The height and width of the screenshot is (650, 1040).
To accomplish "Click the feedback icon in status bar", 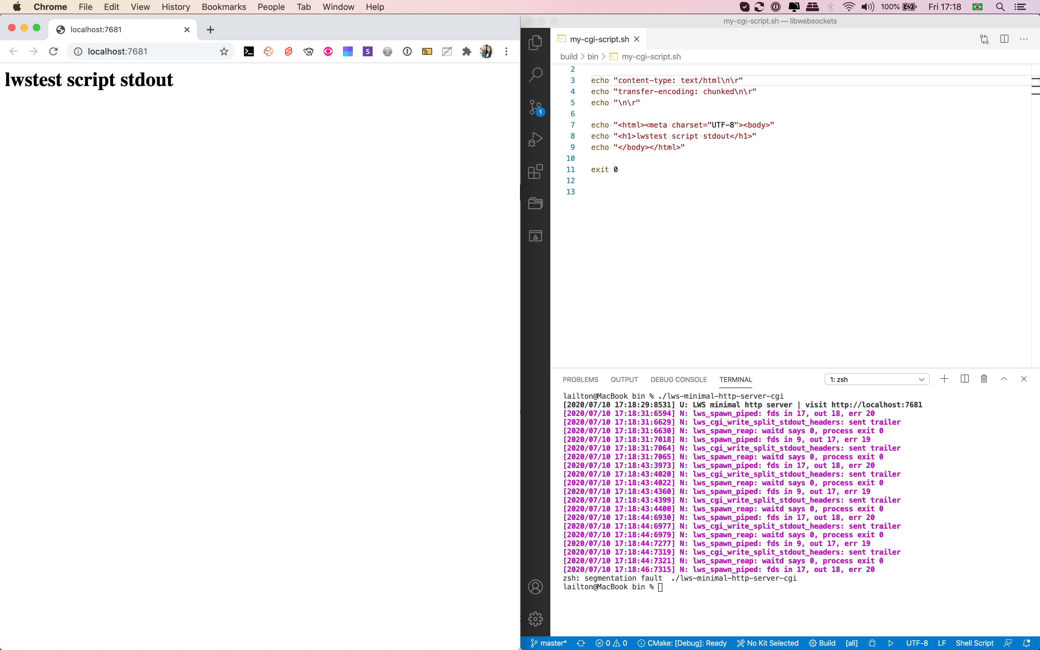I will [x=1008, y=643].
